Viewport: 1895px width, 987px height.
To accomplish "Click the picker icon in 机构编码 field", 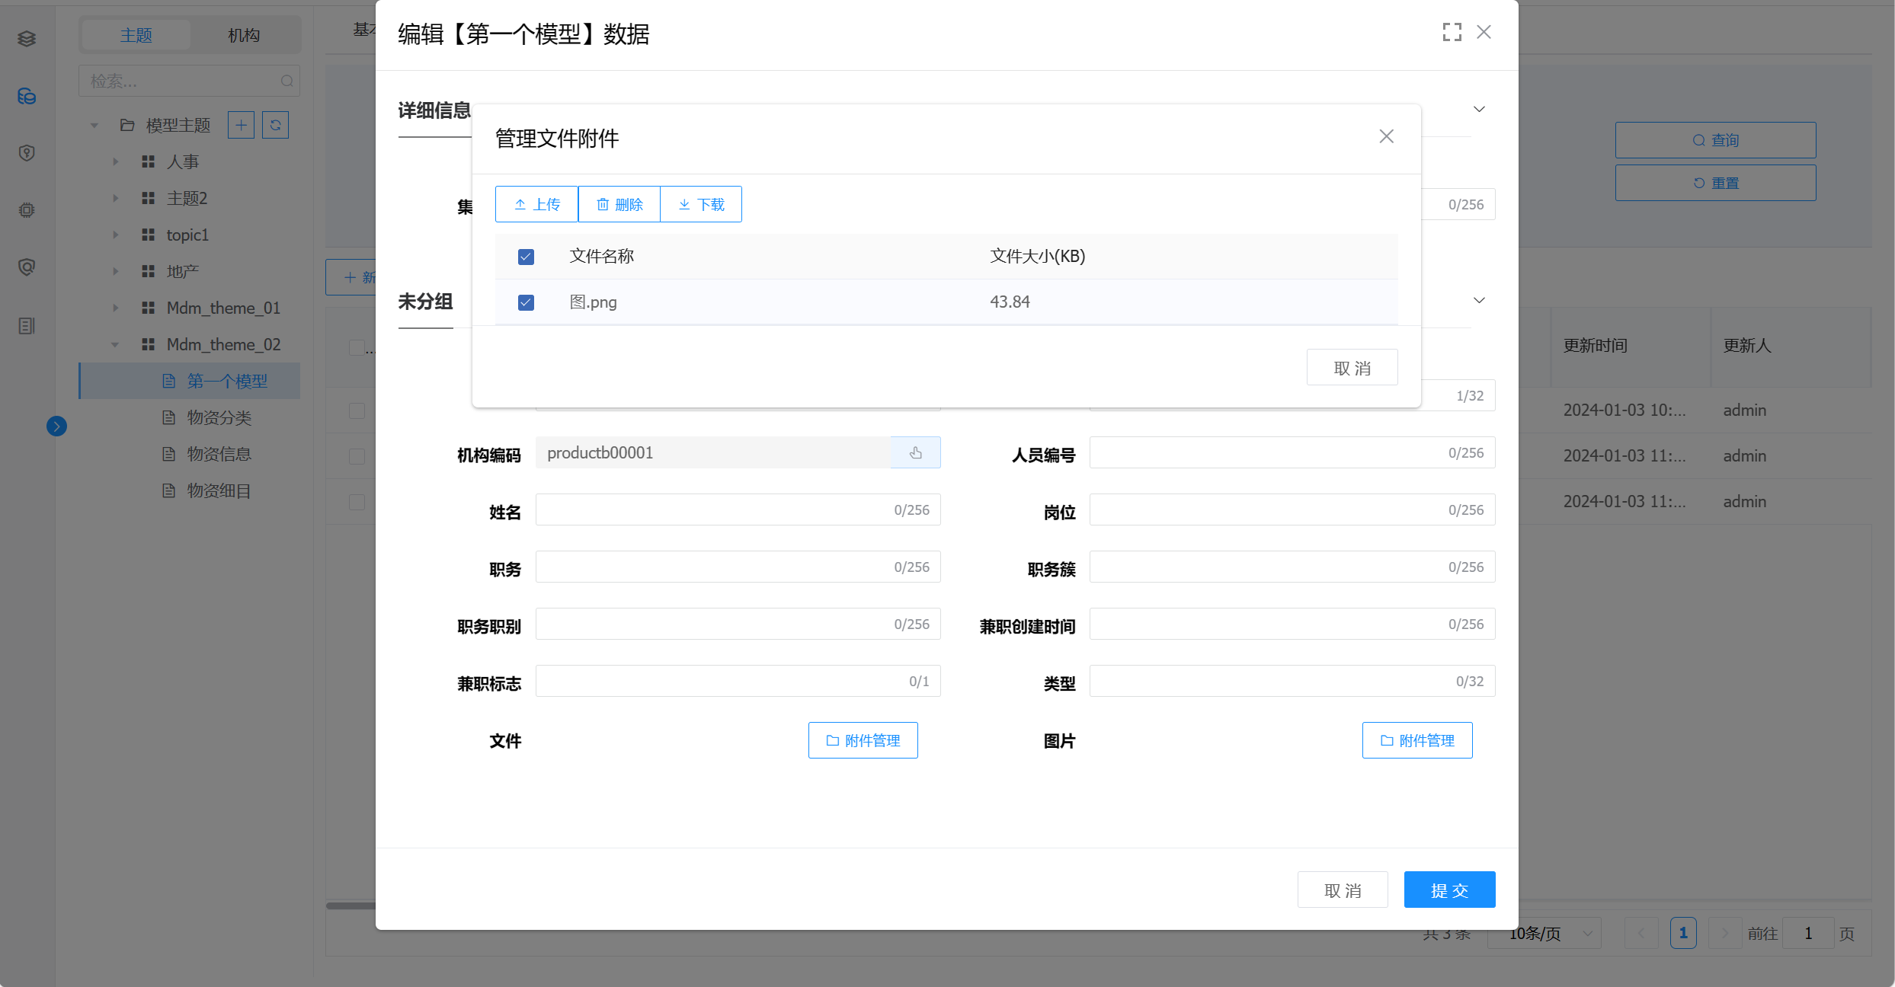I will click(916, 452).
